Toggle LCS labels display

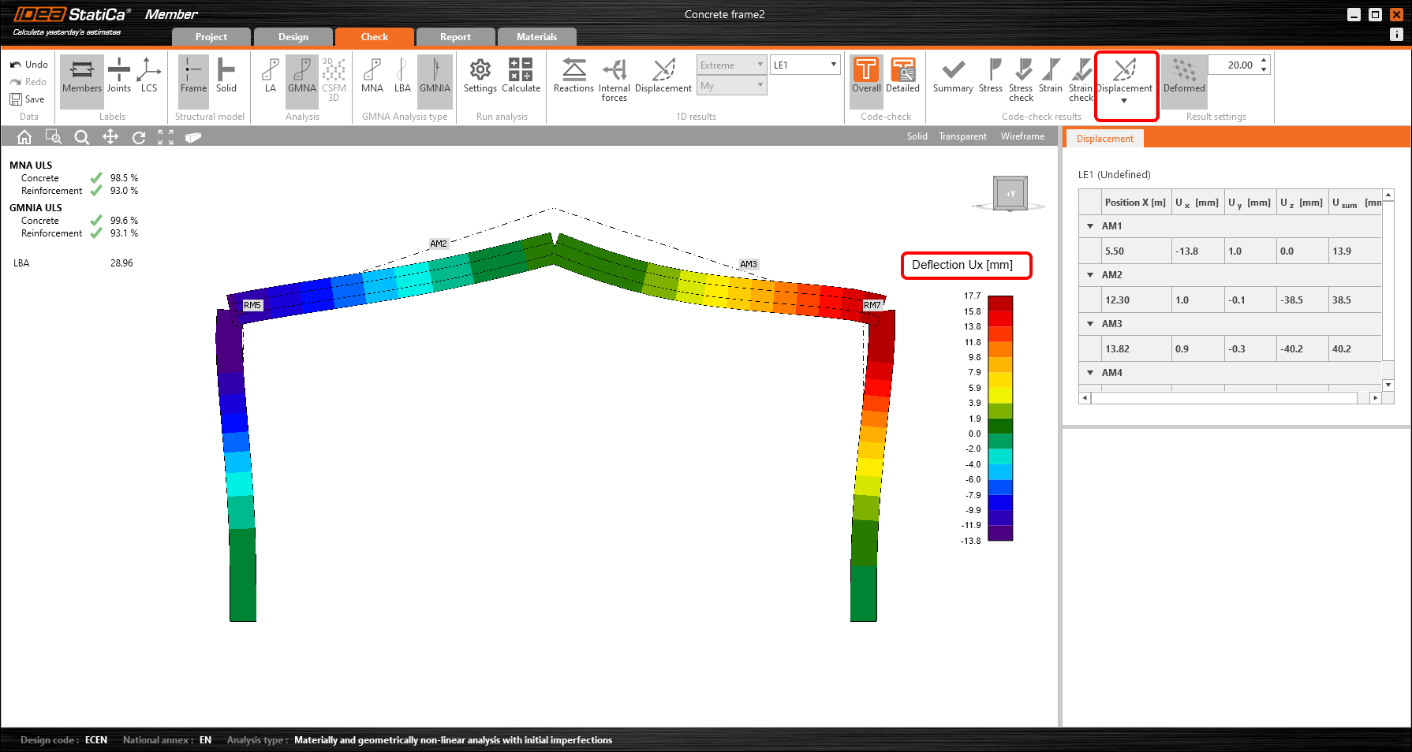148,76
